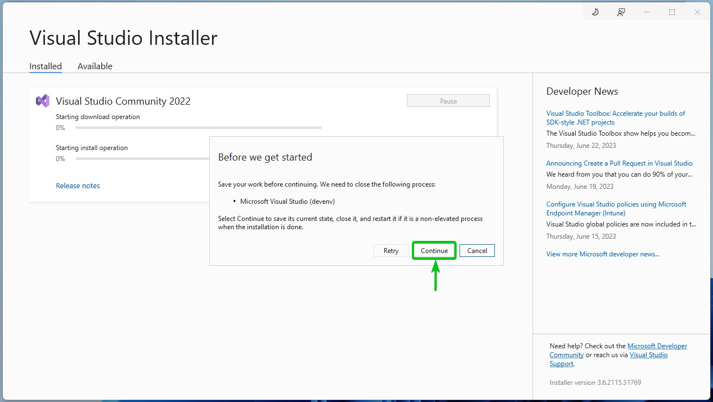Screen dimensions: 713x402
Task: Click Starting download operation status text
Action: tap(98, 117)
